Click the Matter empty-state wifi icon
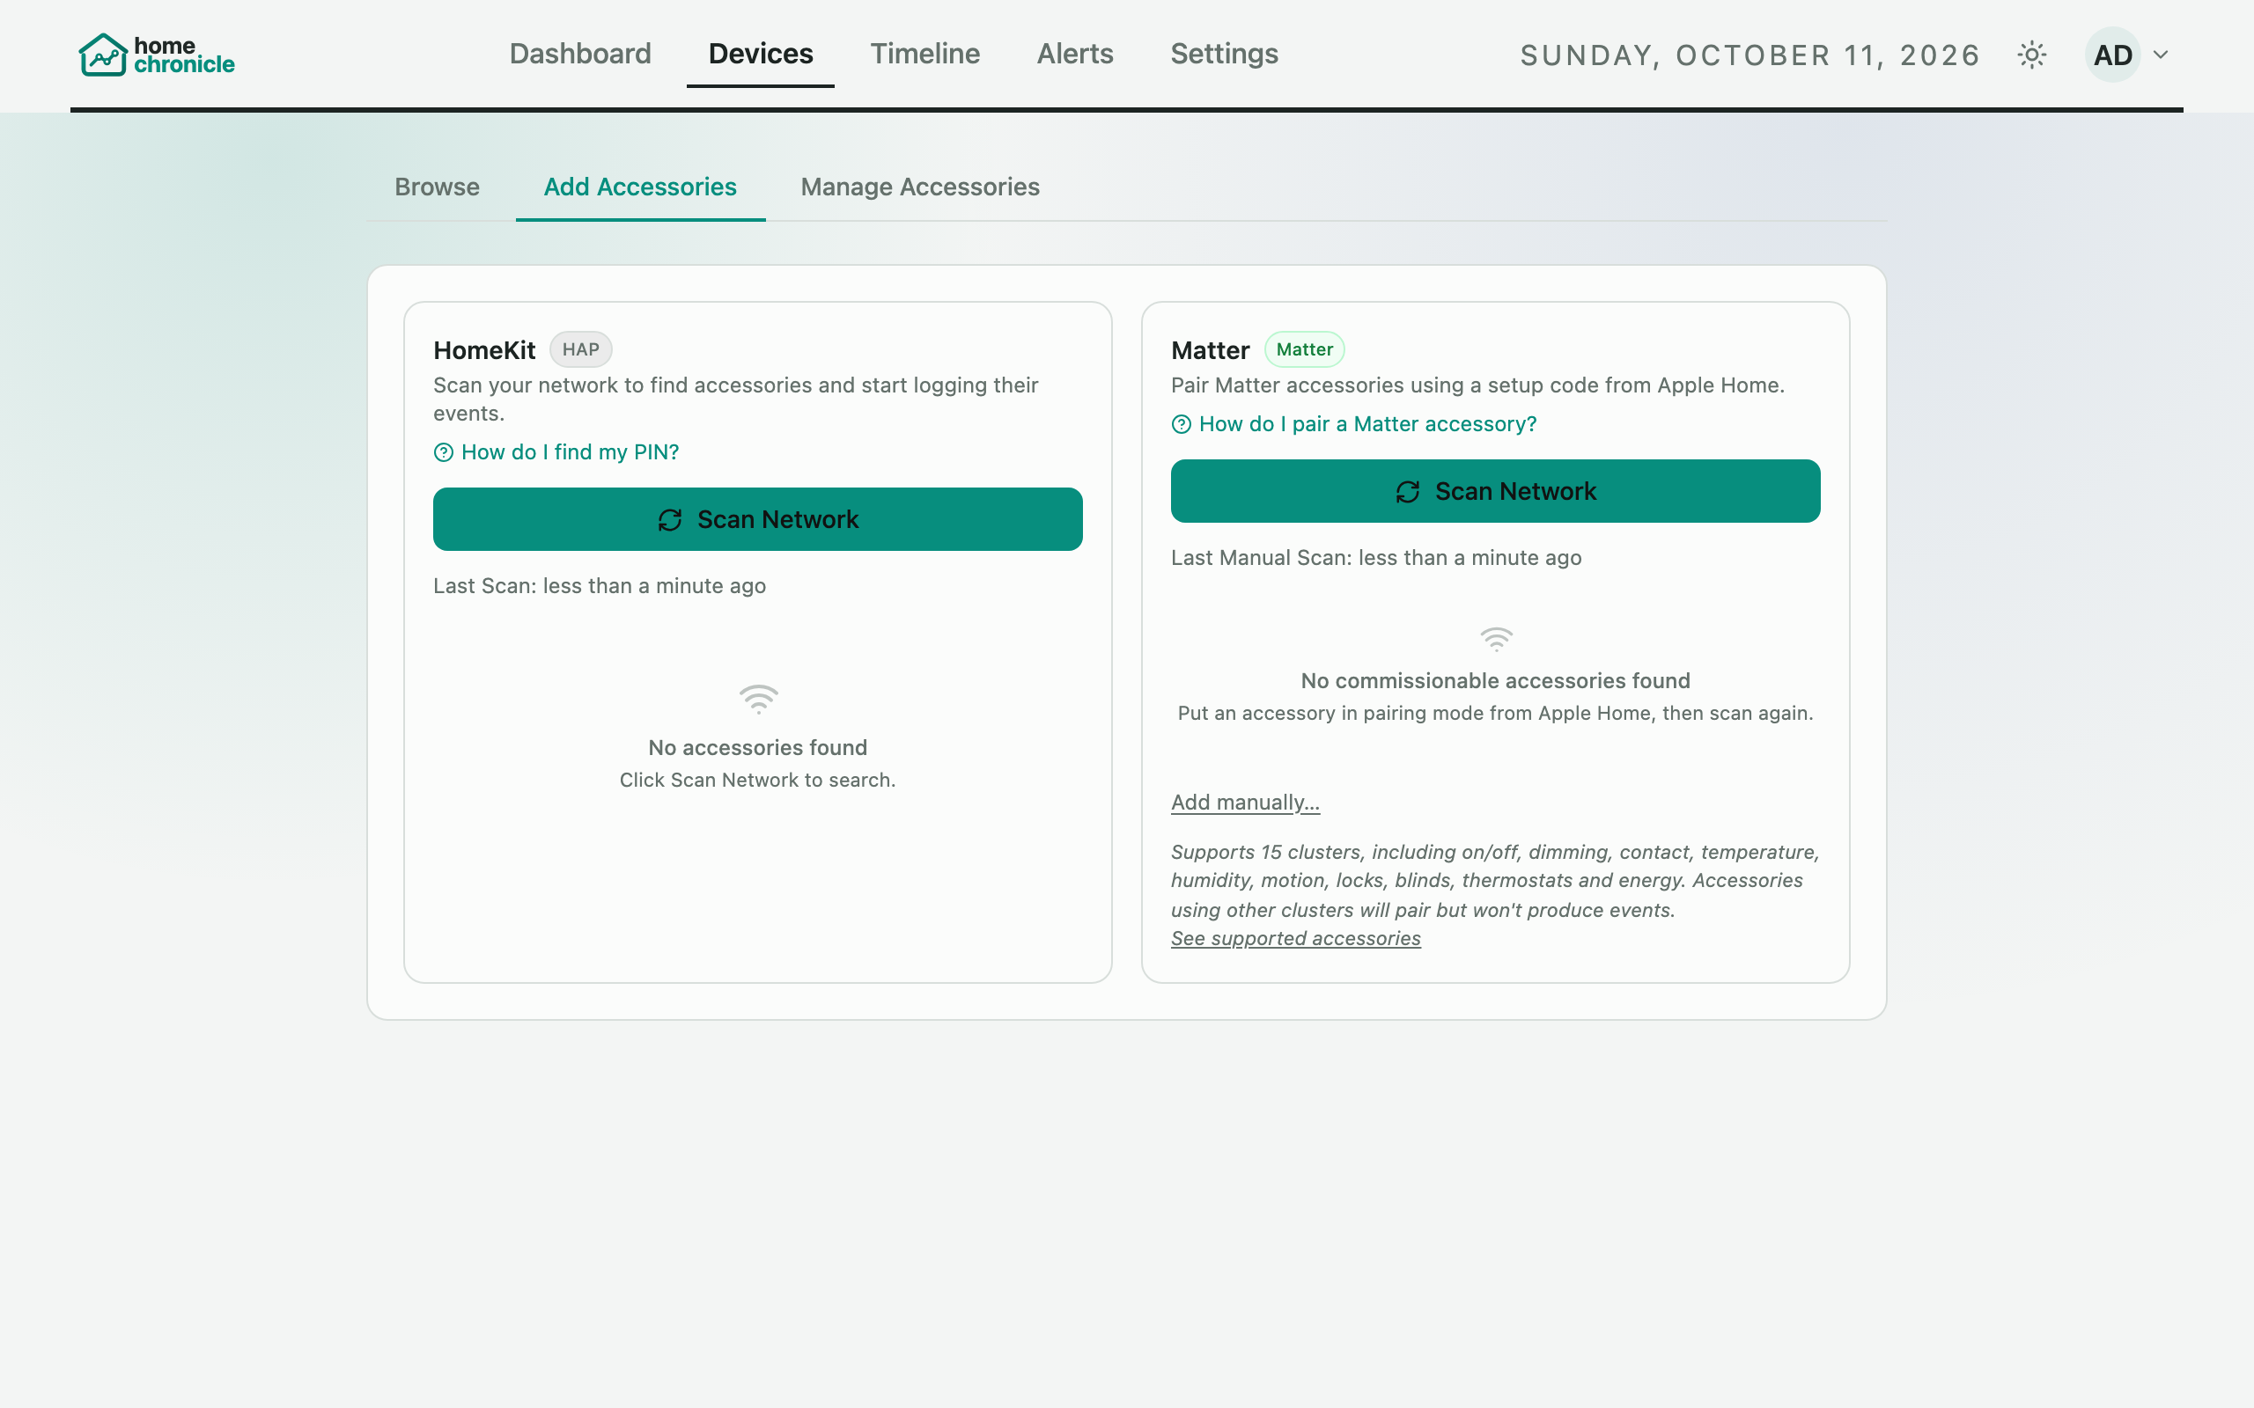Image resolution: width=2254 pixels, height=1408 pixels. point(1496,639)
